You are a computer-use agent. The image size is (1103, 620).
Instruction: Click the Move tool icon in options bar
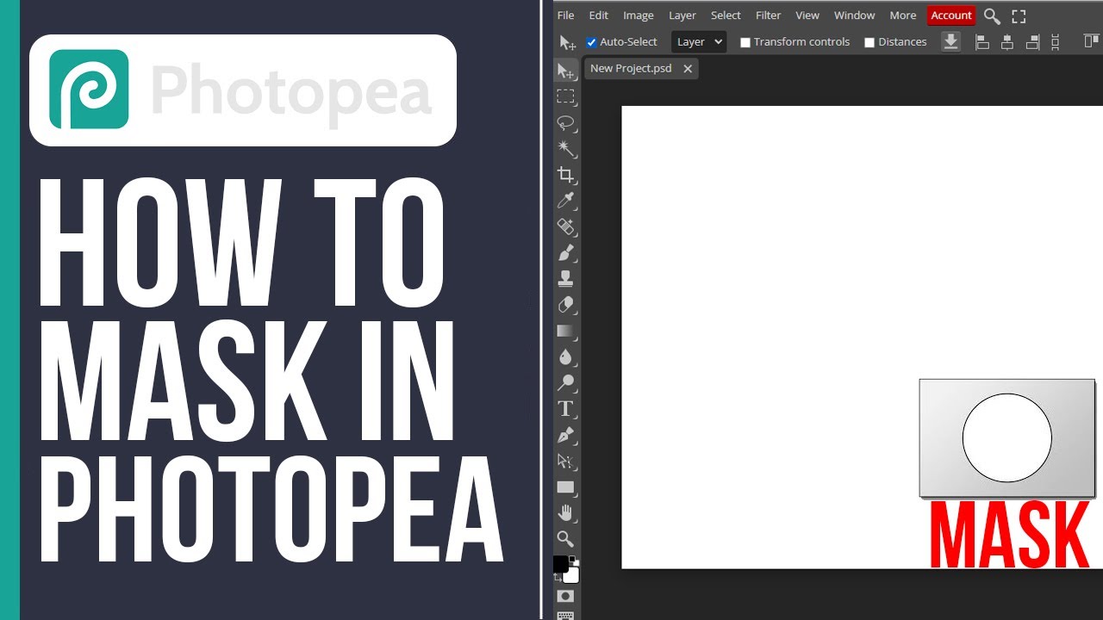click(567, 42)
